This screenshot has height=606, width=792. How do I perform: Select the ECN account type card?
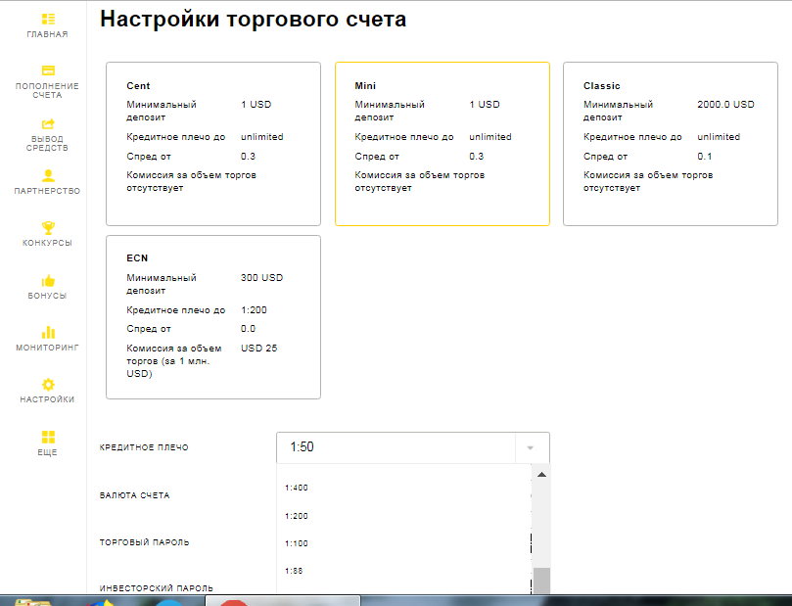click(x=213, y=317)
